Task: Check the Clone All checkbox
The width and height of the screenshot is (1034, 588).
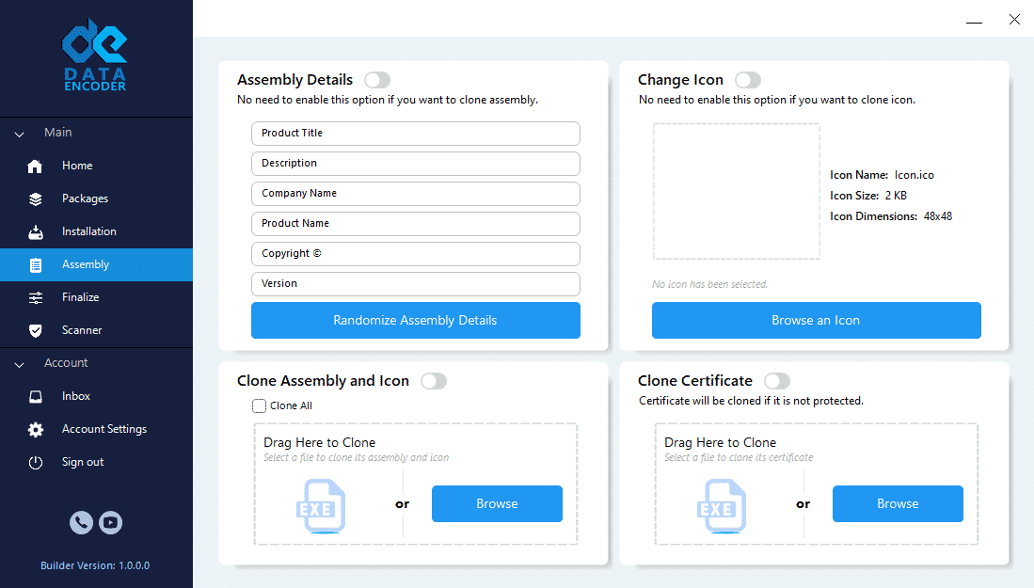Action: click(x=259, y=406)
